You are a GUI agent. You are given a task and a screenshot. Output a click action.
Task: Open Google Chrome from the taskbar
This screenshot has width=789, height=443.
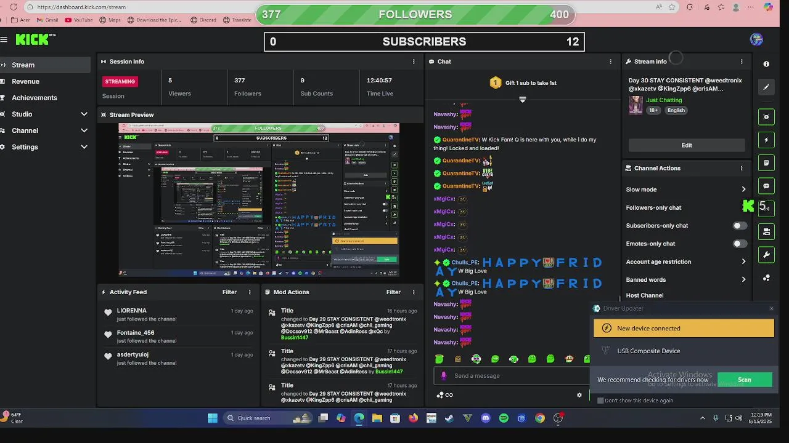coord(540,418)
